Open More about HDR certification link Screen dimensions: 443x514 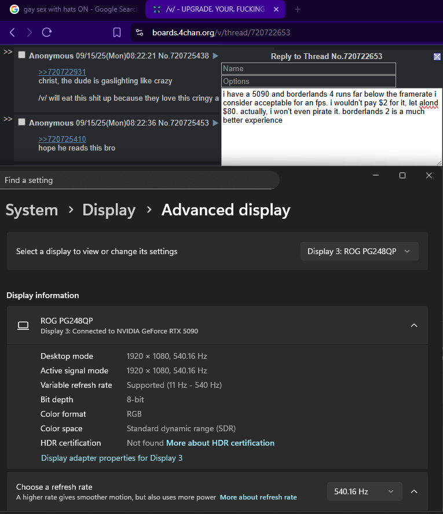pyautogui.click(x=221, y=443)
